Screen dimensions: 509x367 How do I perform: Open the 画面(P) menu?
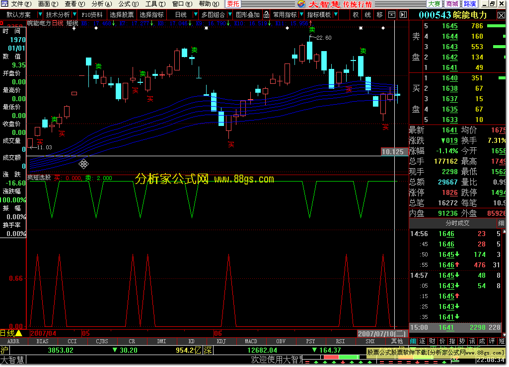point(48,4)
